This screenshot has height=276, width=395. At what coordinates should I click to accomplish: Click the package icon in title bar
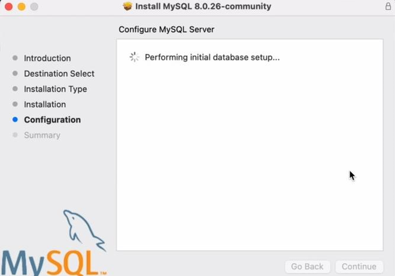point(127,7)
